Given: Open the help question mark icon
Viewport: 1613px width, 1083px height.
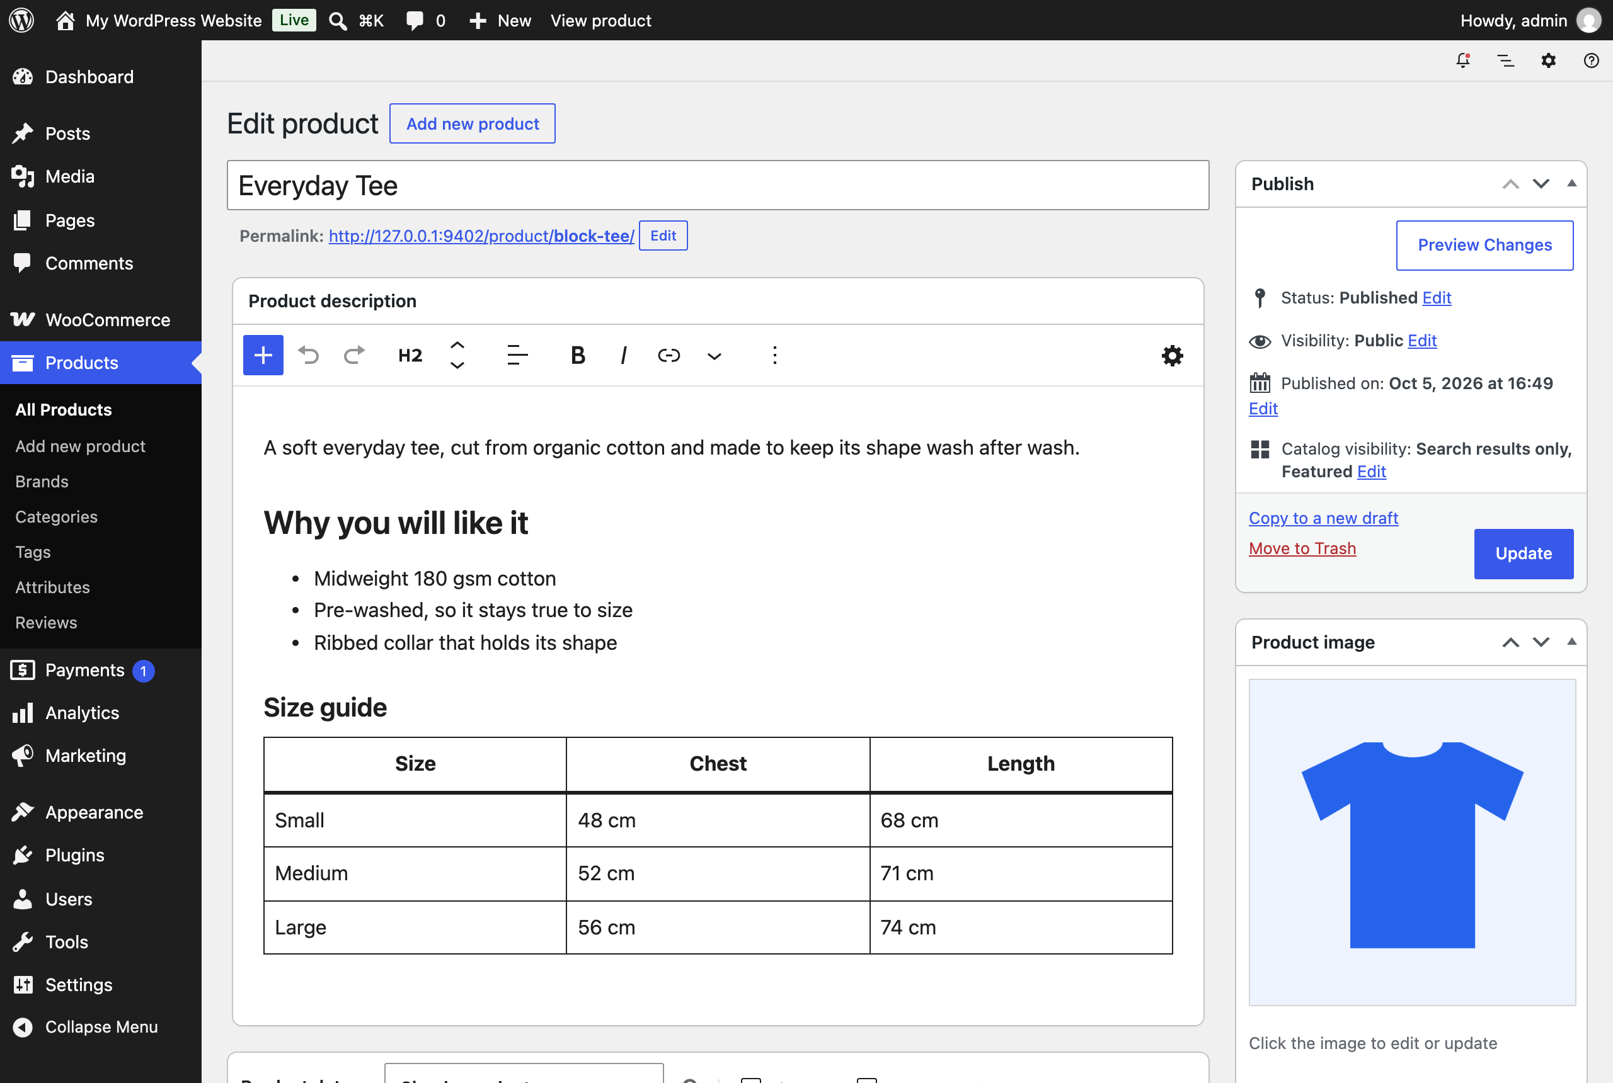Looking at the screenshot, I should click(x=1592, y=61).
